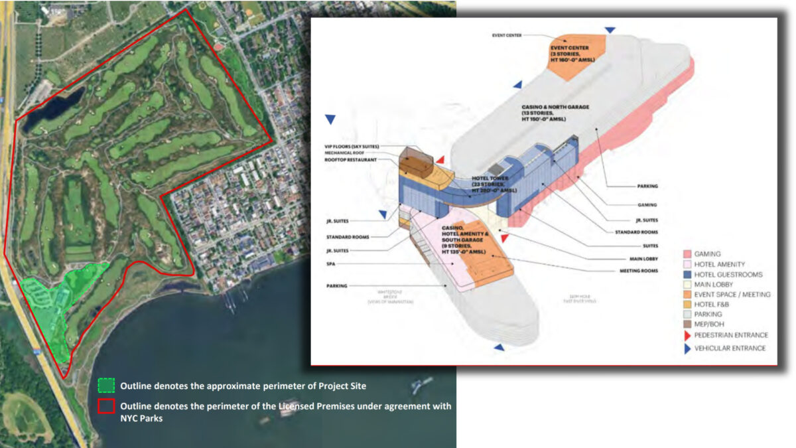796x448 pixels.
Task: Click the blue Vehicular Entrance legend triangle
Action: [x=687, y=348]
